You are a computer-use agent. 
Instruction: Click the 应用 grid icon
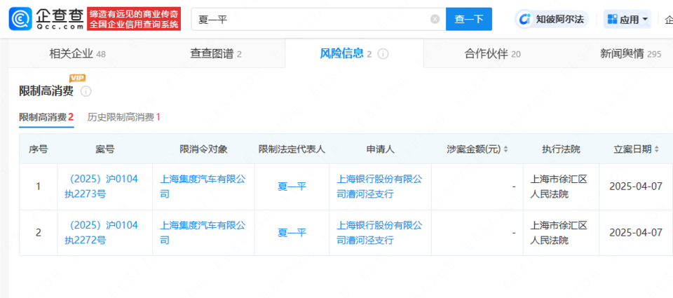(613, 20)
